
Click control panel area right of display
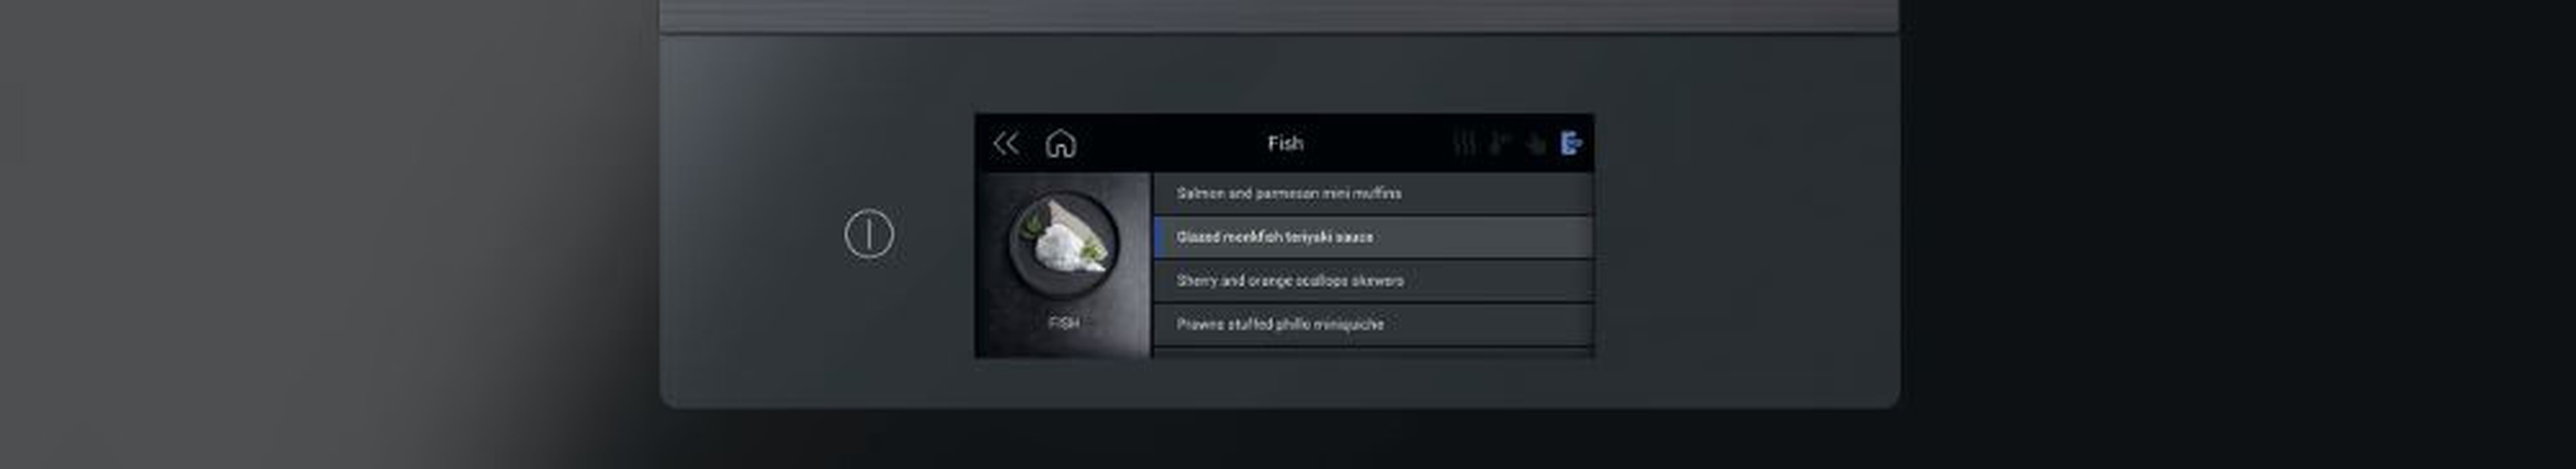coord(1745,235)
